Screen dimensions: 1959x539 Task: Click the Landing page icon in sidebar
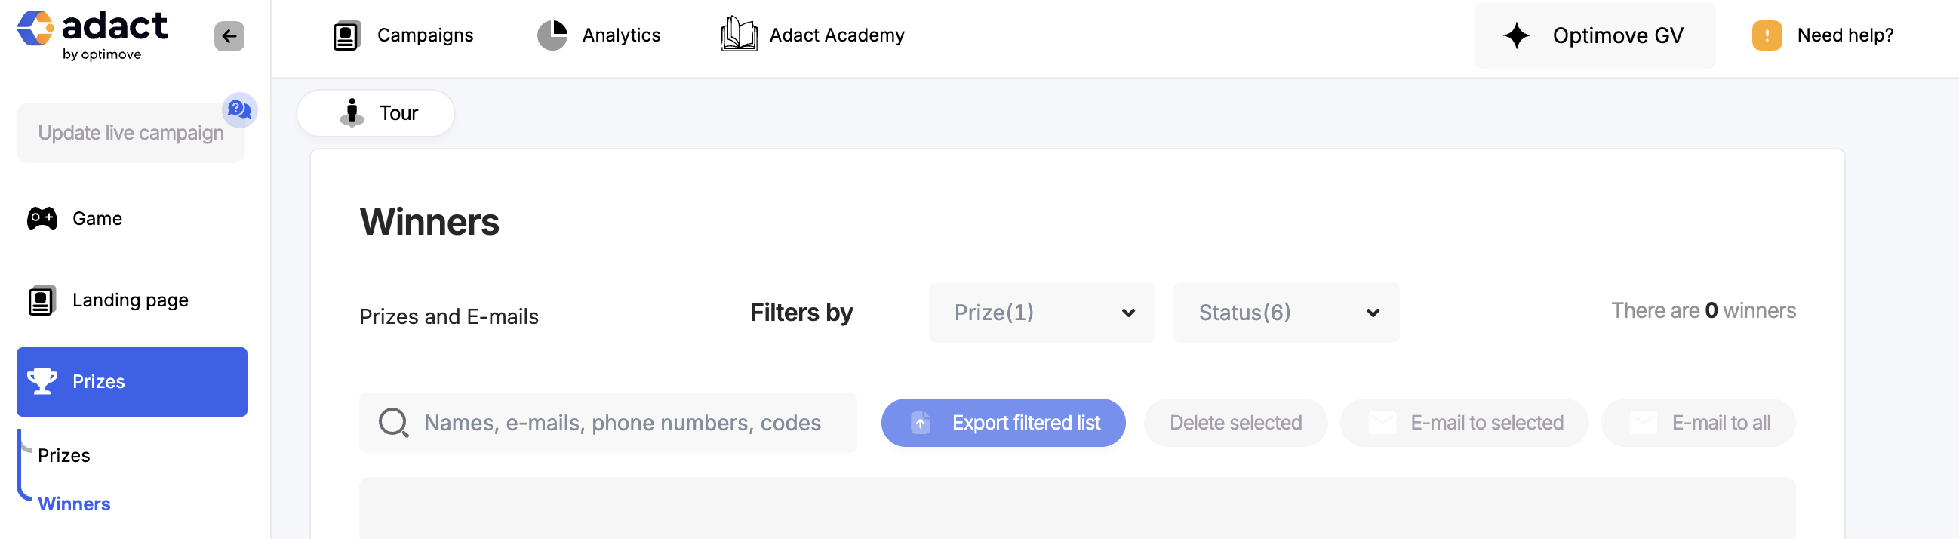(x=42, y=300)
